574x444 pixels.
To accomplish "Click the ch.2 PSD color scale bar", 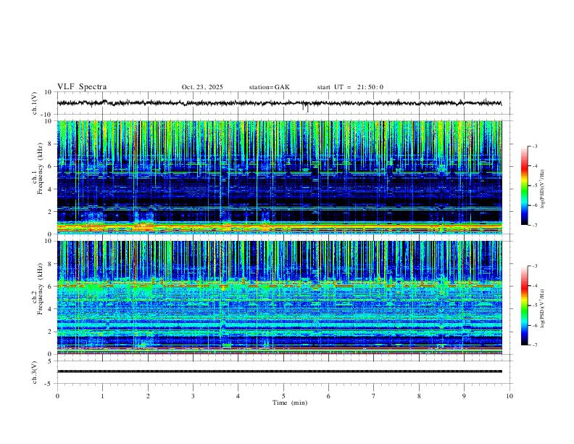I will pos(524,305).
